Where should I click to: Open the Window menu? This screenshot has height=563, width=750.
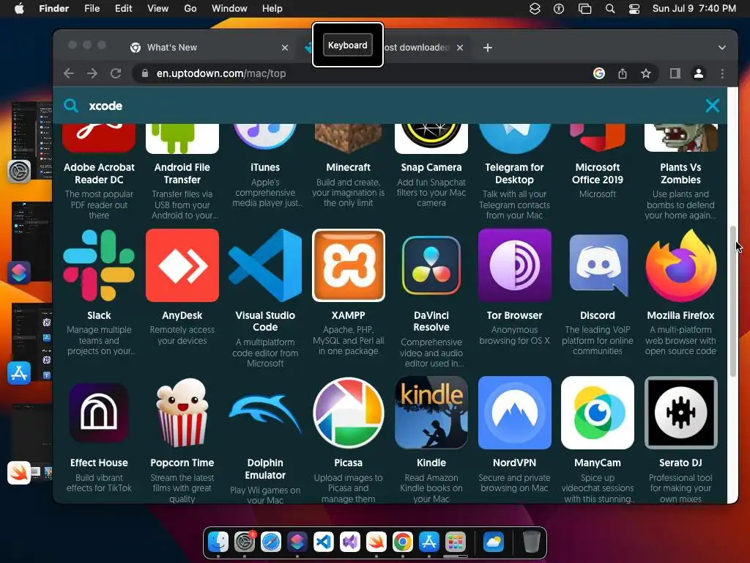point(229,9)
